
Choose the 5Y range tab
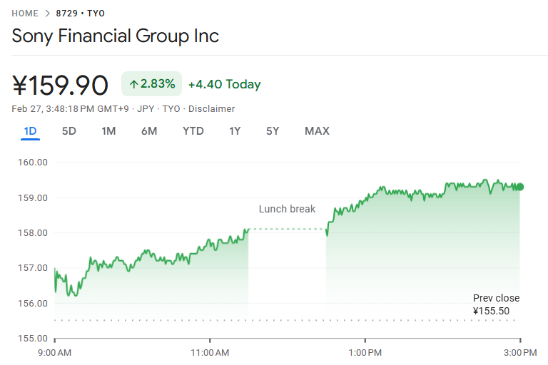[x=273, y=131]
